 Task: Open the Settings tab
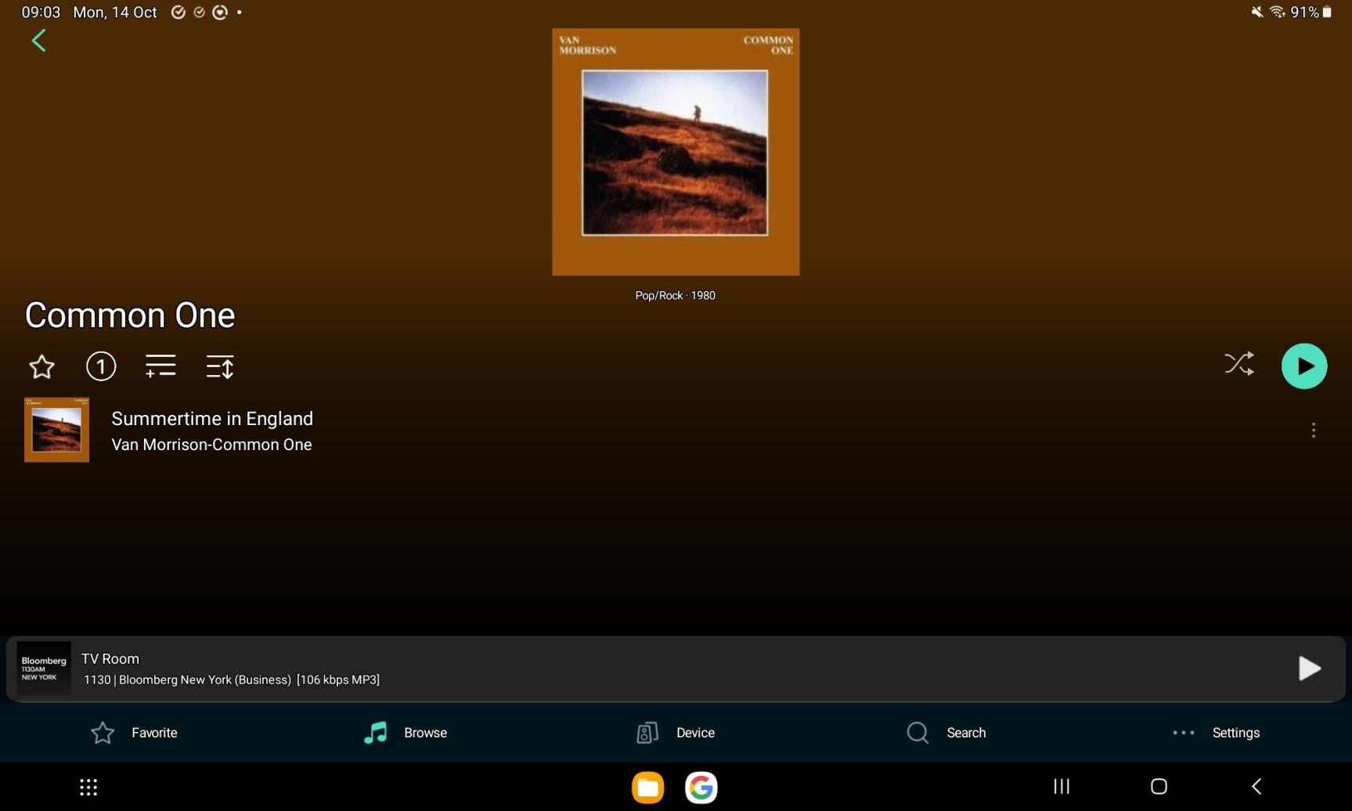click(x=1216, y=733)
